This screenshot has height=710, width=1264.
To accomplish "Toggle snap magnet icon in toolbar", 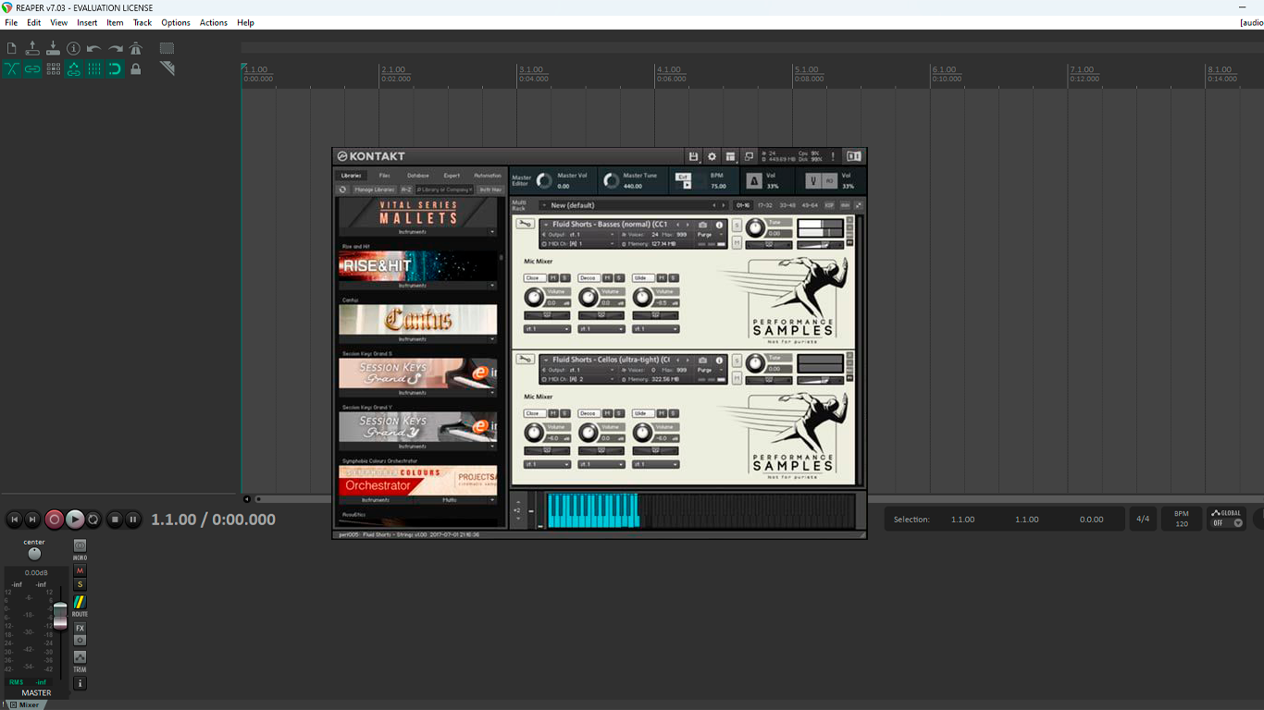I will pyautogui.click(x=115, y=68).
